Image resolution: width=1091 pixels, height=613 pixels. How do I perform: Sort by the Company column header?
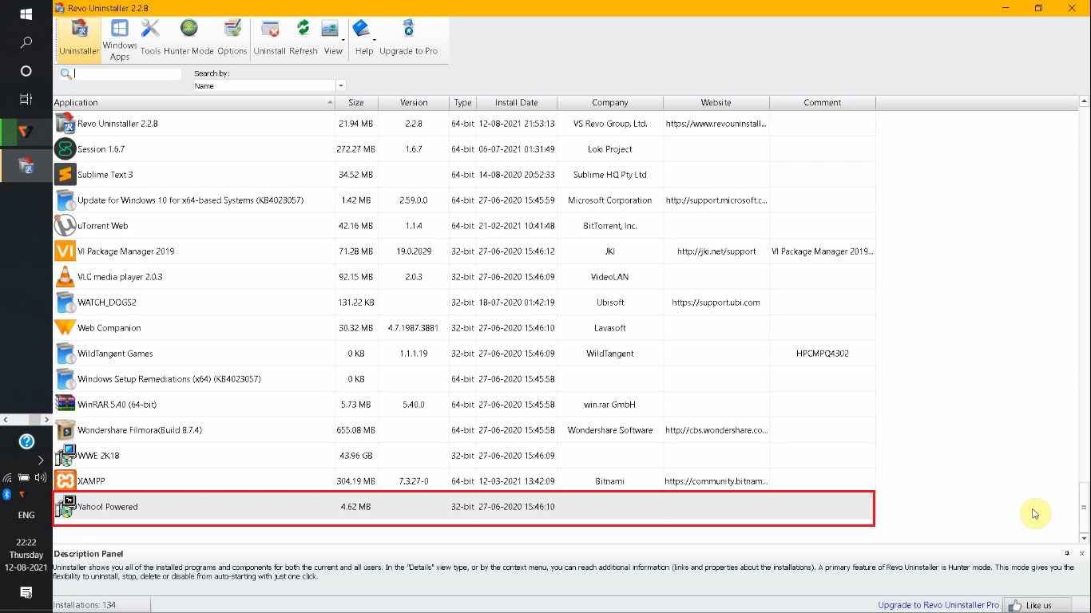(x=610, y=102)
